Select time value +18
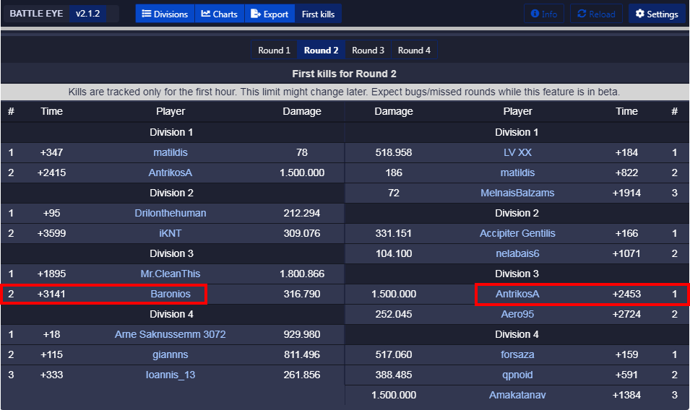 [51, 334]
